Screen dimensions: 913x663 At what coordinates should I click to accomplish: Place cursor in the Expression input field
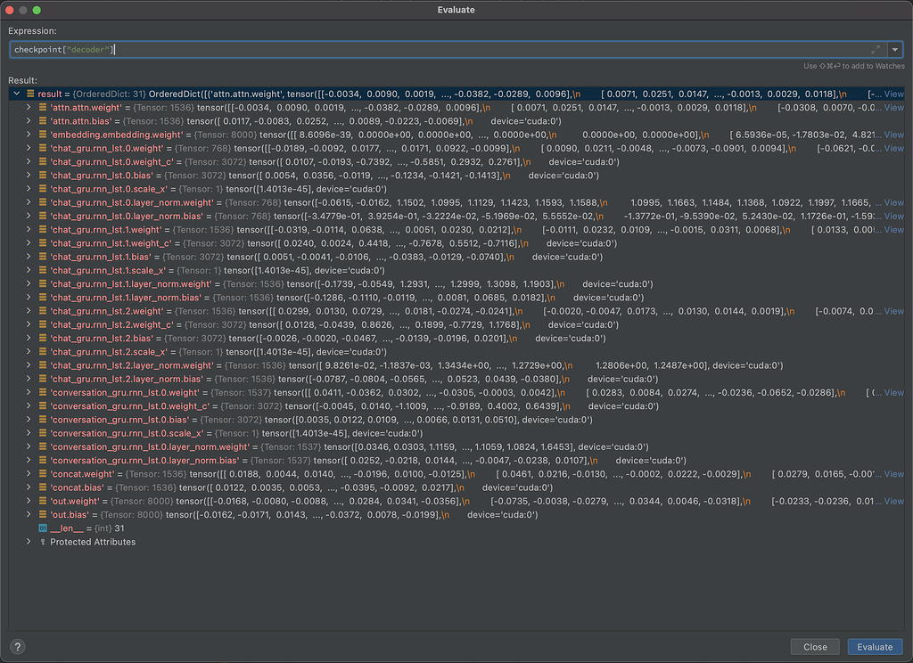pos(178,49)
